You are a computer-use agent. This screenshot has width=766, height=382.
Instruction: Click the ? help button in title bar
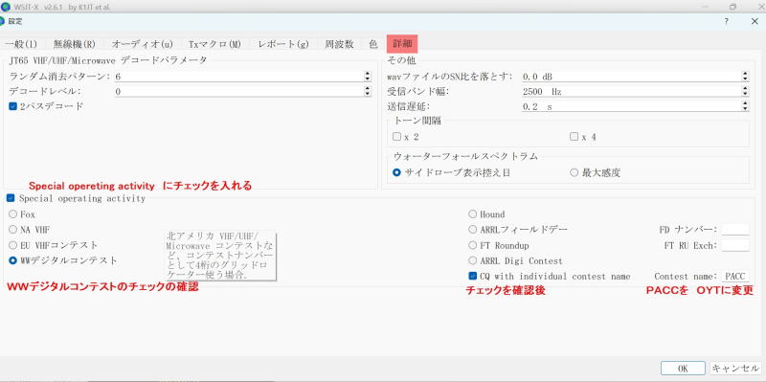click(x=727, y=21)
